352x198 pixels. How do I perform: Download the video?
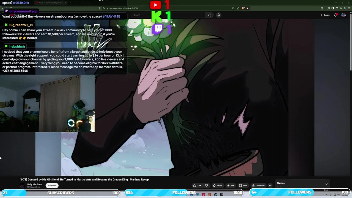[258, 186]
